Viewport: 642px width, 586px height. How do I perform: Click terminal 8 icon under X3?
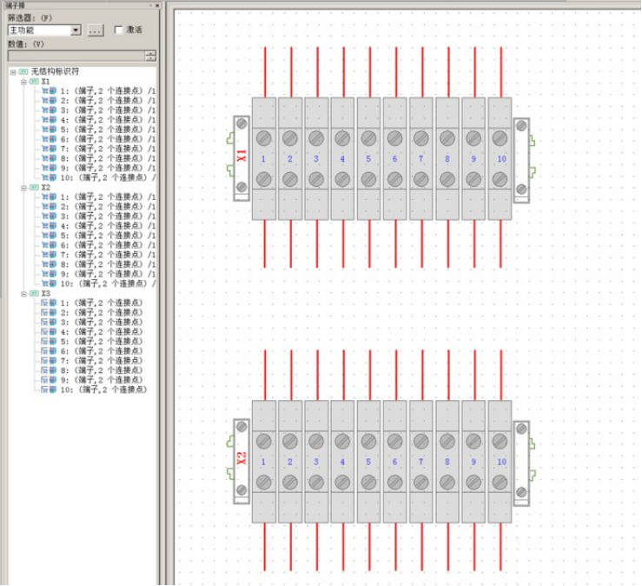click(x=50, y=371)
